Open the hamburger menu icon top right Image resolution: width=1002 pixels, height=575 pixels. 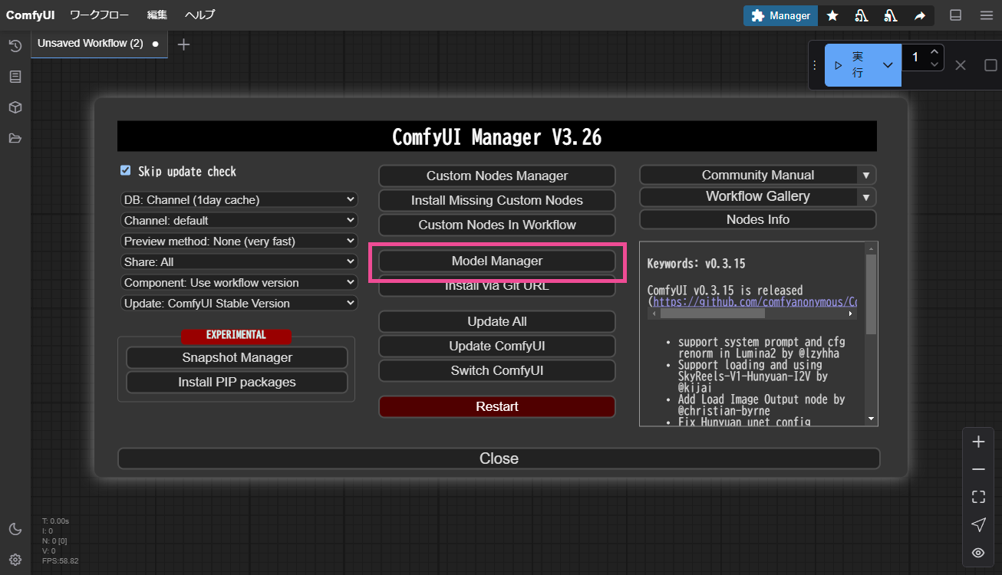coord(986,15)
